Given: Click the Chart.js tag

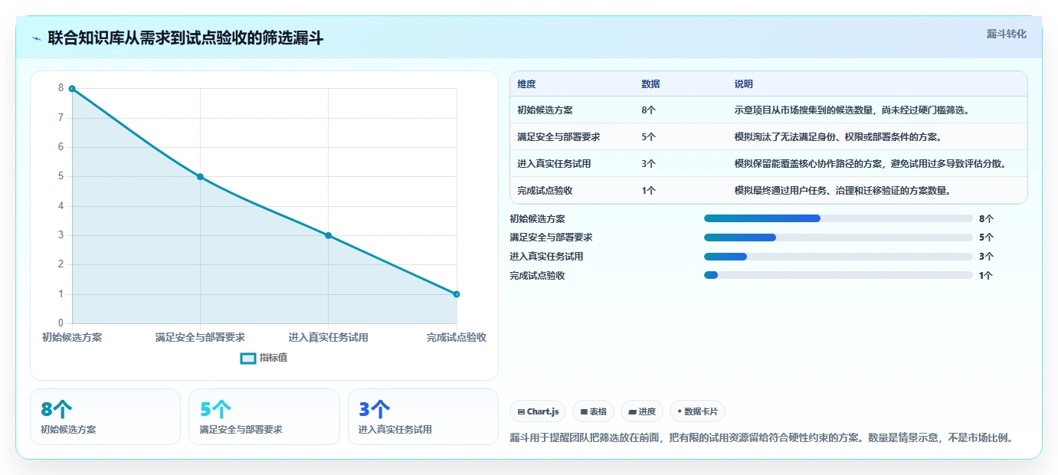Looking at the screenshot, I should click(538, 411).
